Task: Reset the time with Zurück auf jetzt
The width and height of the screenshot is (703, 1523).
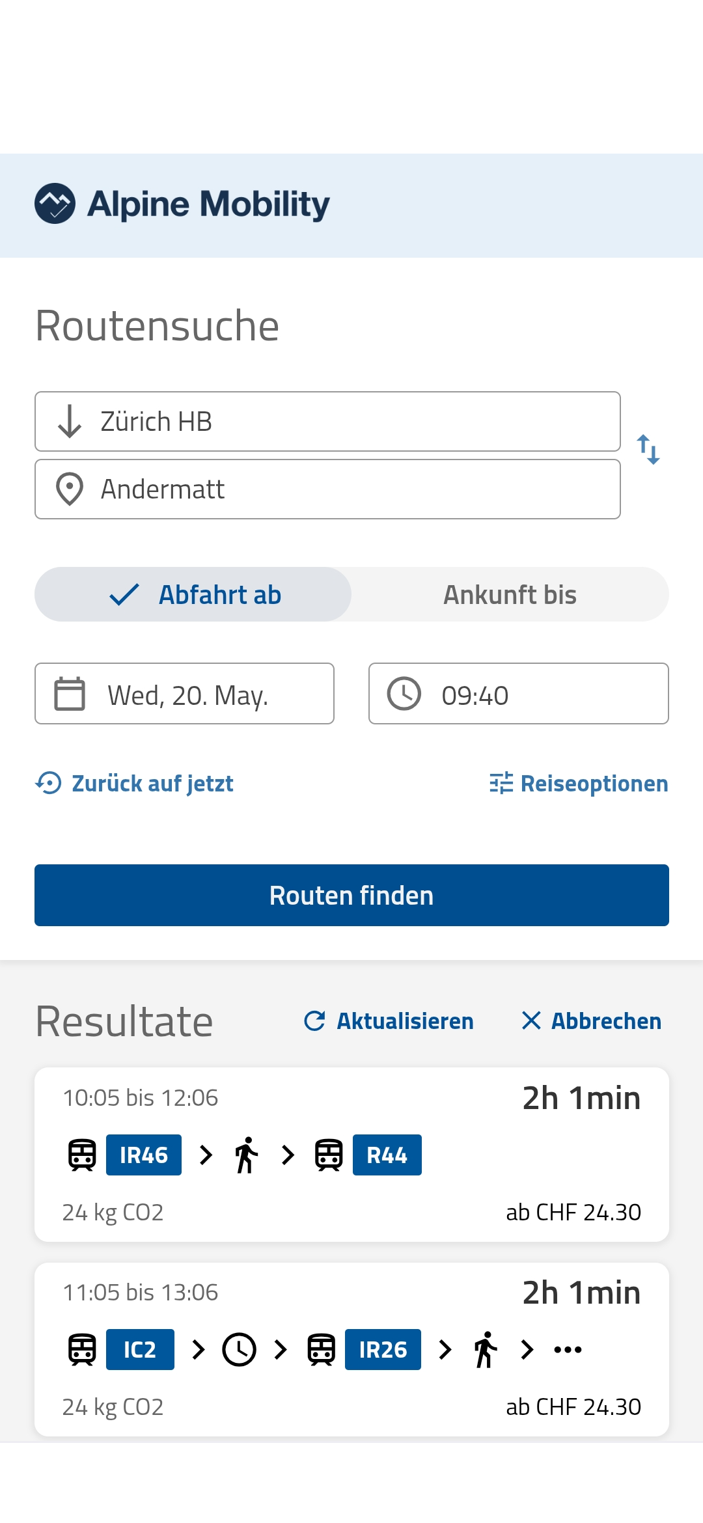Action: click(x=134, y=783)
